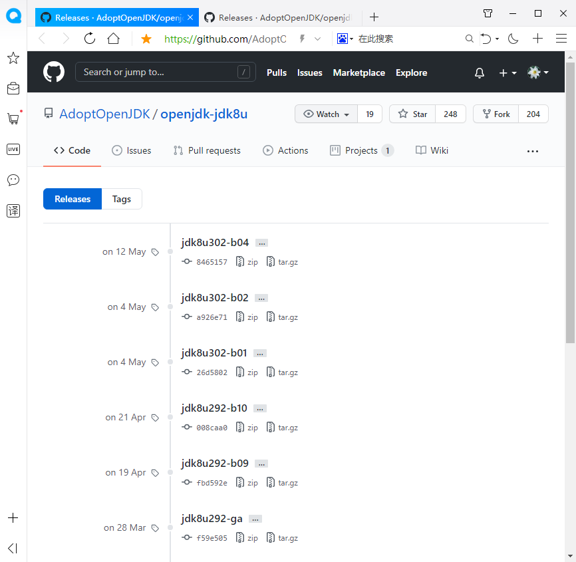The width and height of the screenshot is (576, 562).
Task: Open commit 8465157
Action: coord(212,262)
